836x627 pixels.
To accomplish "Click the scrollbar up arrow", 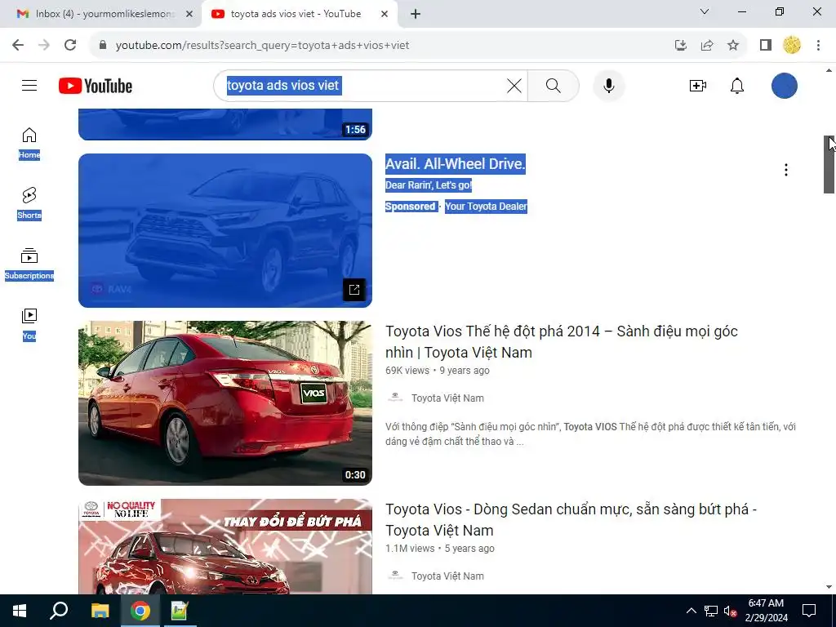I will (829, 70).
